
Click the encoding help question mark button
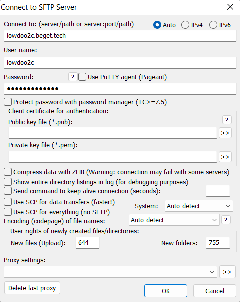click(x=226, y=220)
